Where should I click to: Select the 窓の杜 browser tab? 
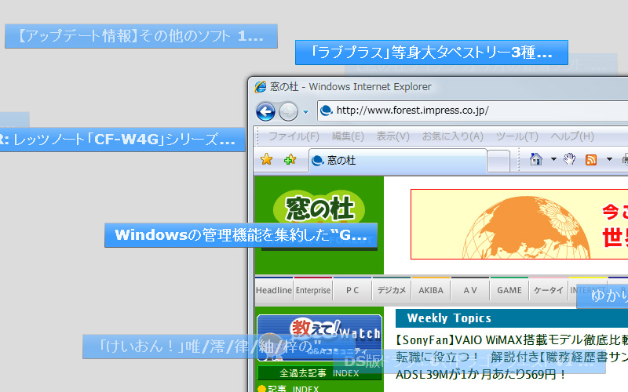pos(398,161)
